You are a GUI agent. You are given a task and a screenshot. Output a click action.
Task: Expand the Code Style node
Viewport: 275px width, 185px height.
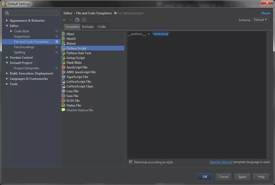coord(11,31)
